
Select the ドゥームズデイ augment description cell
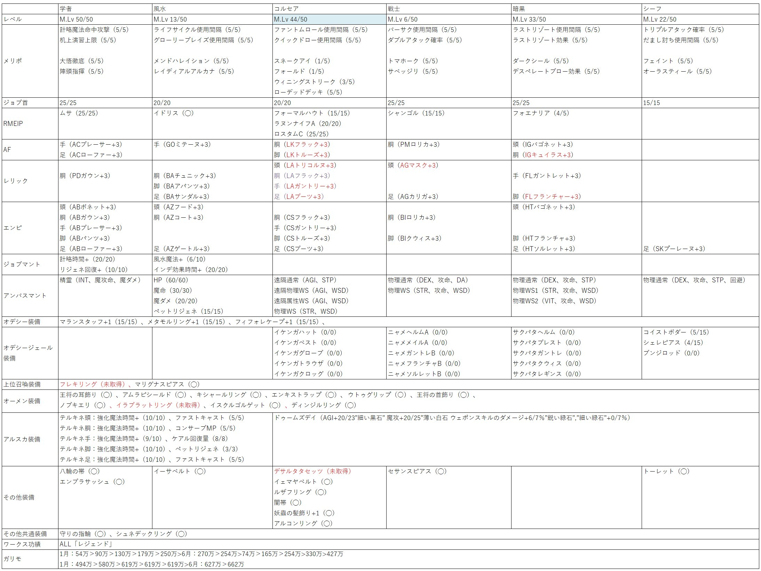(x=452, y=418)
